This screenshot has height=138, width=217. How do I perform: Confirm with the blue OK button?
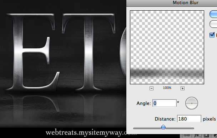coord(213,14)
